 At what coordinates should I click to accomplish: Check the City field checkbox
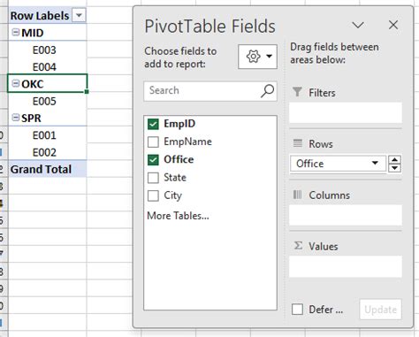153,195
